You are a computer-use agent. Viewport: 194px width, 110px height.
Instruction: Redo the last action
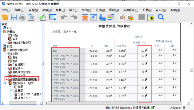point(74,17)
